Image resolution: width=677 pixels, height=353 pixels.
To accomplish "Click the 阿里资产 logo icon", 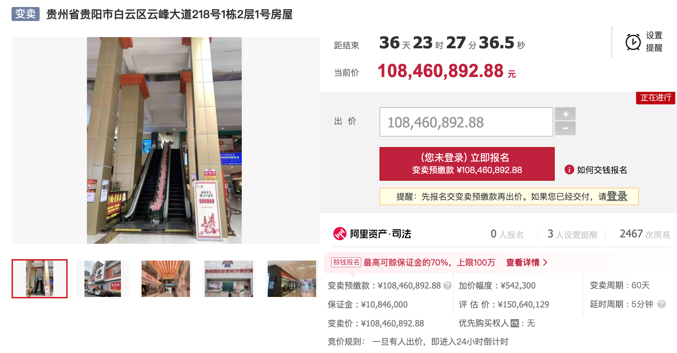I will 340,234.
